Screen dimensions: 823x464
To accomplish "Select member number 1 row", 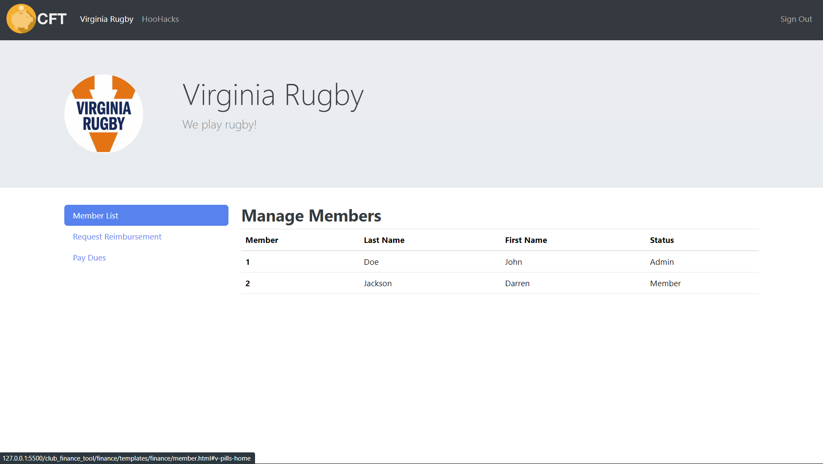I will coord(248,262).
